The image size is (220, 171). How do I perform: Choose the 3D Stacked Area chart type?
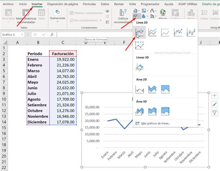click(x=152, y=111)
